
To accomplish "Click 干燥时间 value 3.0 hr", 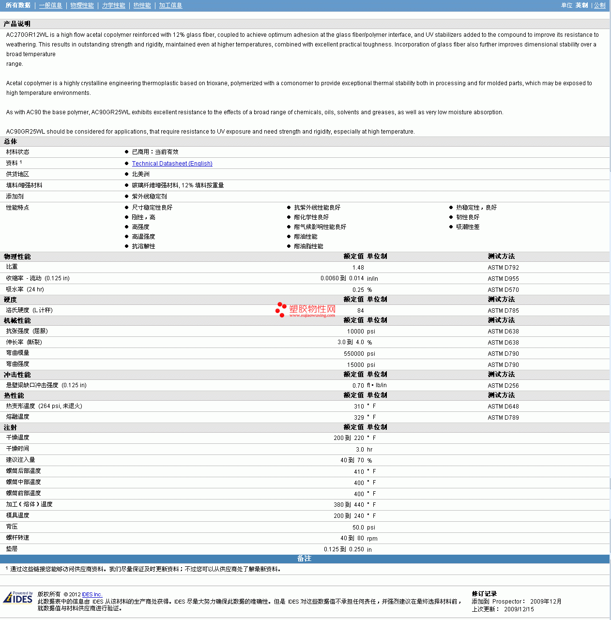I will [x=364, y=450].
